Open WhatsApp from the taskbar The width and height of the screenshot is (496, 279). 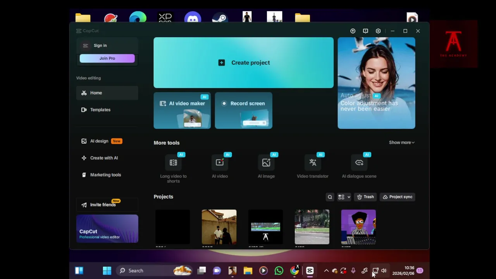(279, 270)
